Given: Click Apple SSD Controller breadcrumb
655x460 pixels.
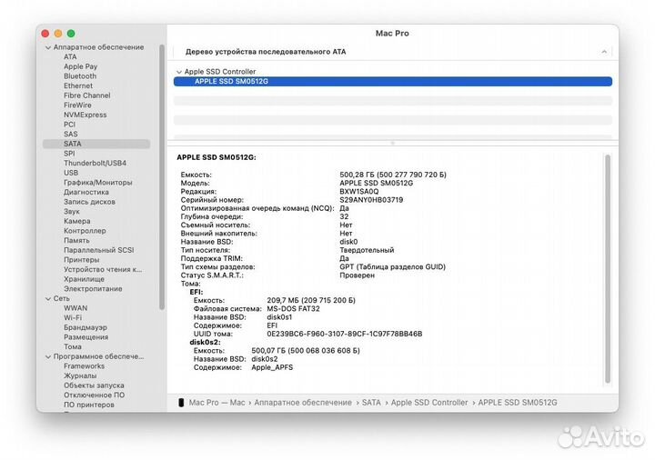Looking at the screenshot, I should [x=429, y=403].
